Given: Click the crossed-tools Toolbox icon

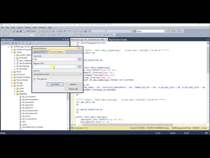Looking at the screenshot, I should click(175, 31).
